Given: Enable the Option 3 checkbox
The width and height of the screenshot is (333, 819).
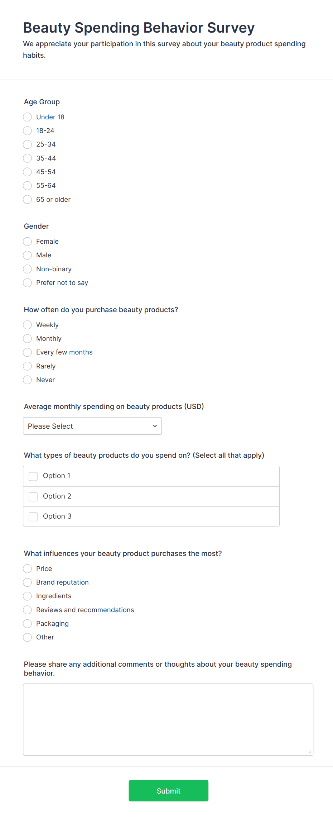Looking at the screenshot, I should 33,516.
